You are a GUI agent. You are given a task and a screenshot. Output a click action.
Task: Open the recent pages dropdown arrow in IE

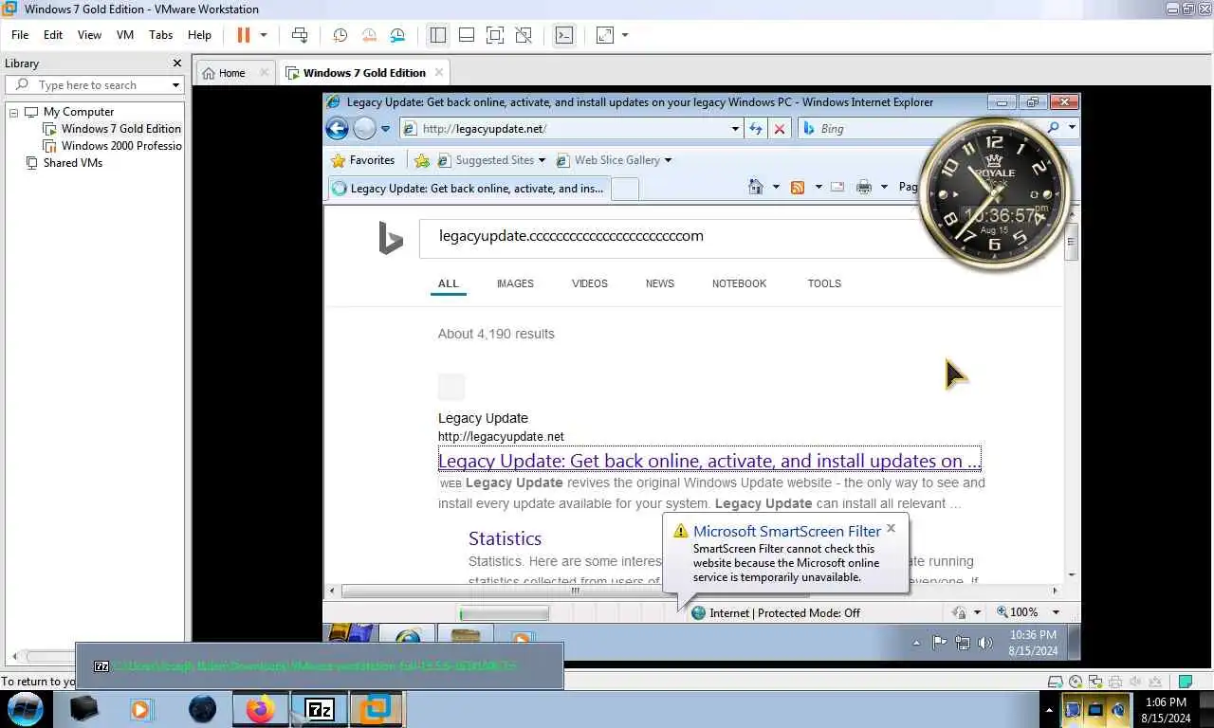click(385, 129)
